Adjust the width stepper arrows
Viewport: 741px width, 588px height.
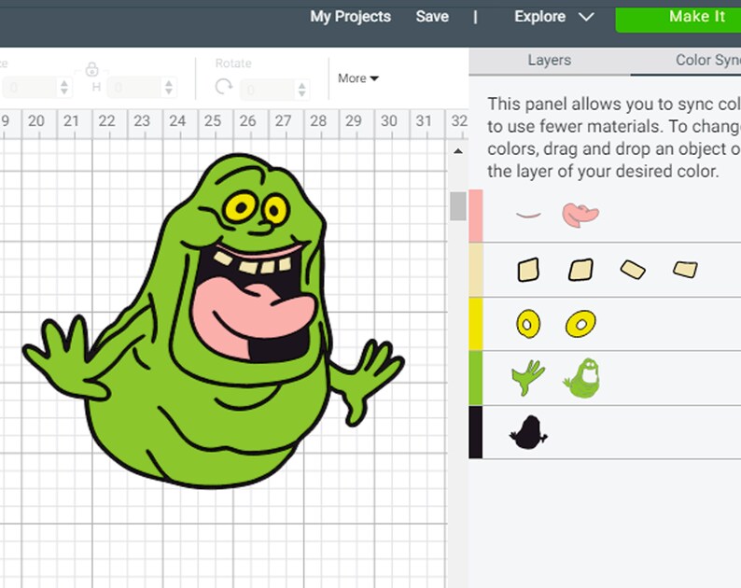[64, 88]
